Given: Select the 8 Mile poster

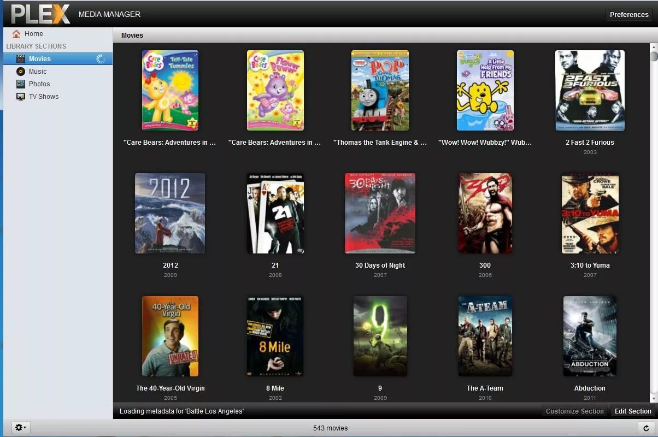Looking at the screenshot, I should point(275,336).
